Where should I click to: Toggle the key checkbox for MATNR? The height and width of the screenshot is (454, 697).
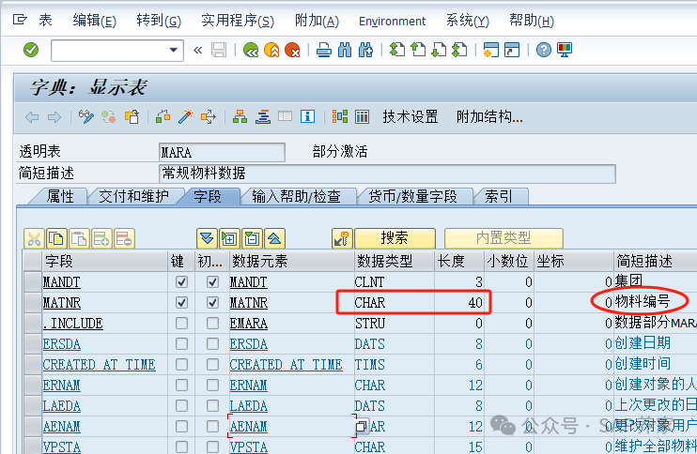coord(181,303)
